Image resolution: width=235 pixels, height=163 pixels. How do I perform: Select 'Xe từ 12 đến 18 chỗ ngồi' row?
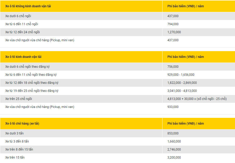tap(31, 83)
